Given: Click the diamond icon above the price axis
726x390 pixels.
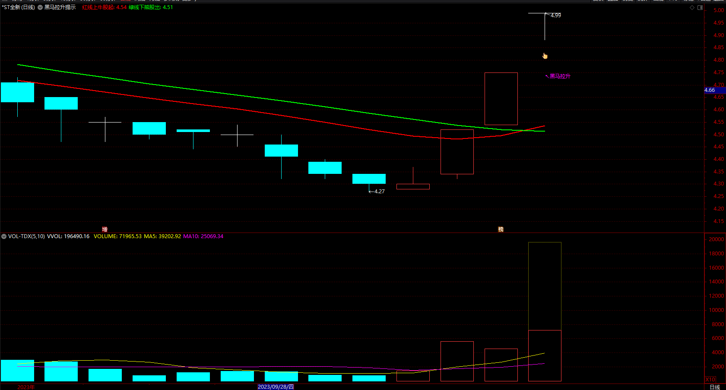Looking at the screenshot, I should 692,7.
